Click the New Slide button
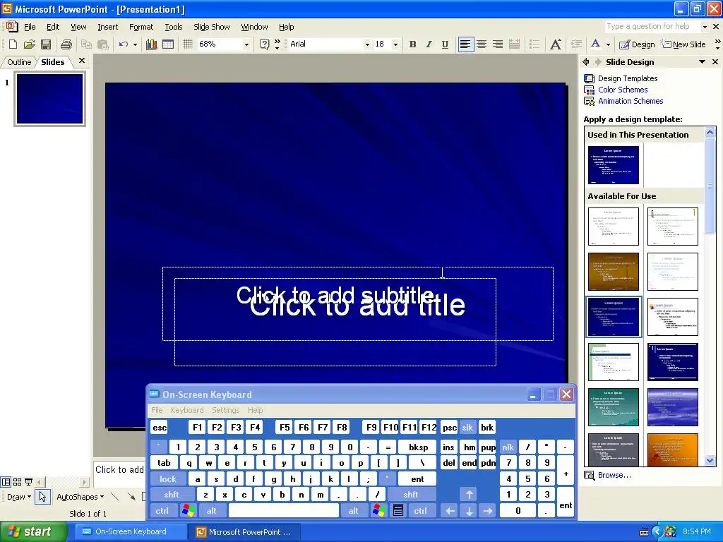 click(684, 44)
